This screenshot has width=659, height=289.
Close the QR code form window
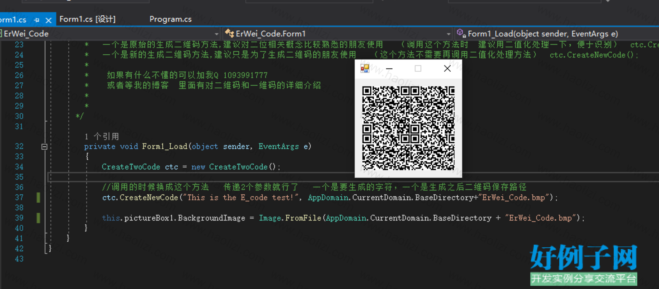(447, 68)
